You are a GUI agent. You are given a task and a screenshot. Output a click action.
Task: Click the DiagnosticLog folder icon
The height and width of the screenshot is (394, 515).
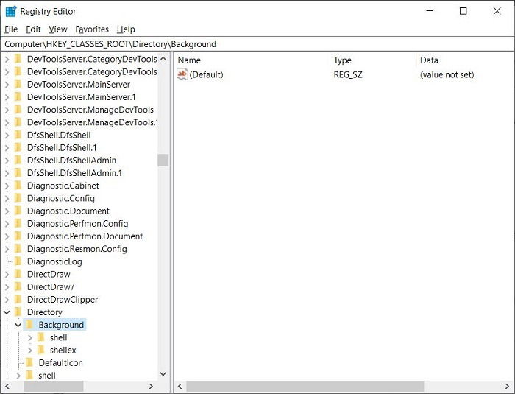pyautogui.click(x=18, y=261)
